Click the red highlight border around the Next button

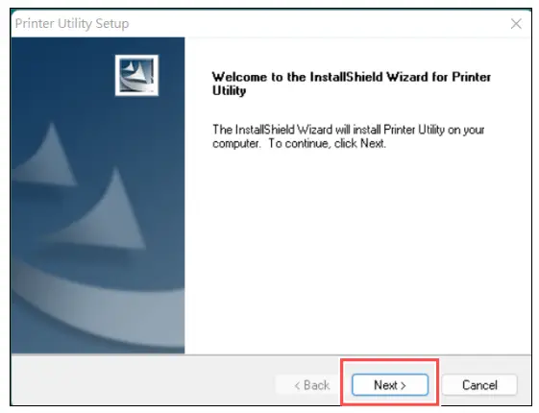(x=390, y=360)
